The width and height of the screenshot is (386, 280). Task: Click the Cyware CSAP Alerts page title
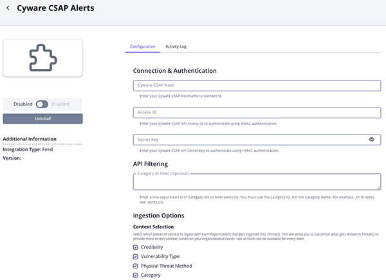coord(55,8)
